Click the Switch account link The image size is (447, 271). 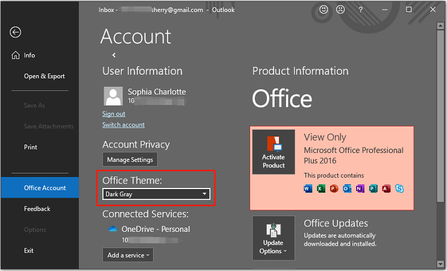tap(123, 125)
